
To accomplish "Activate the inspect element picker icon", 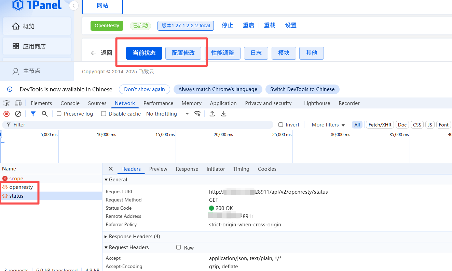I will pos(6,103).
